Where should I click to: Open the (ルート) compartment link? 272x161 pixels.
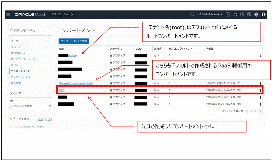[72, 56]
